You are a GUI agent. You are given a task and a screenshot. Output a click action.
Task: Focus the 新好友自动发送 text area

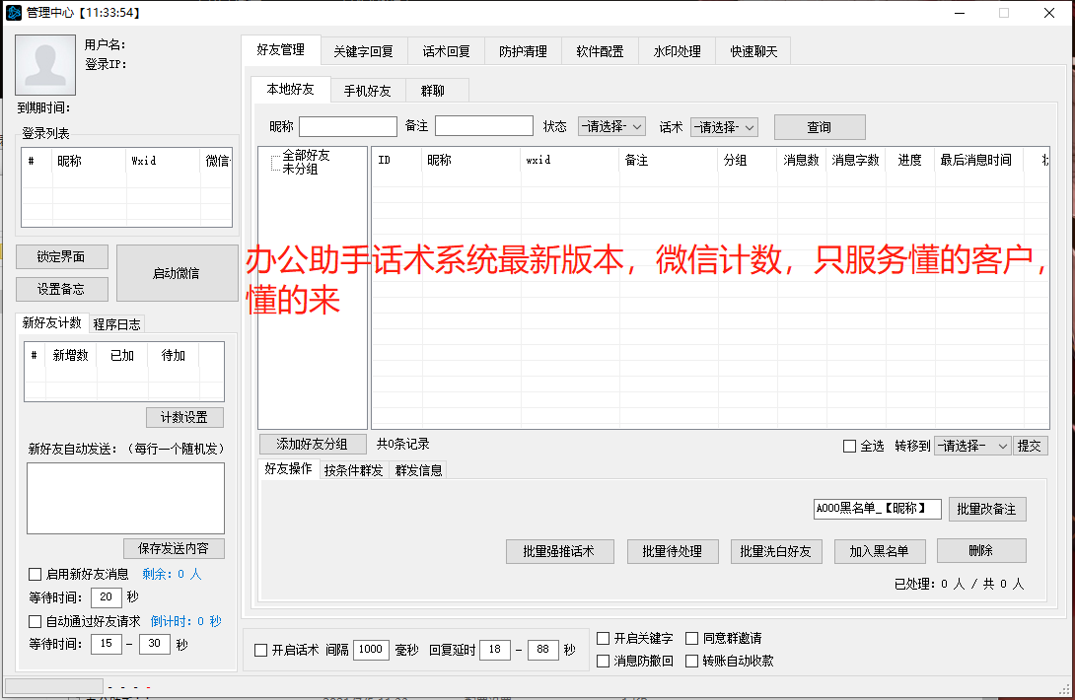pyautogui.click(x=125, y=499)
